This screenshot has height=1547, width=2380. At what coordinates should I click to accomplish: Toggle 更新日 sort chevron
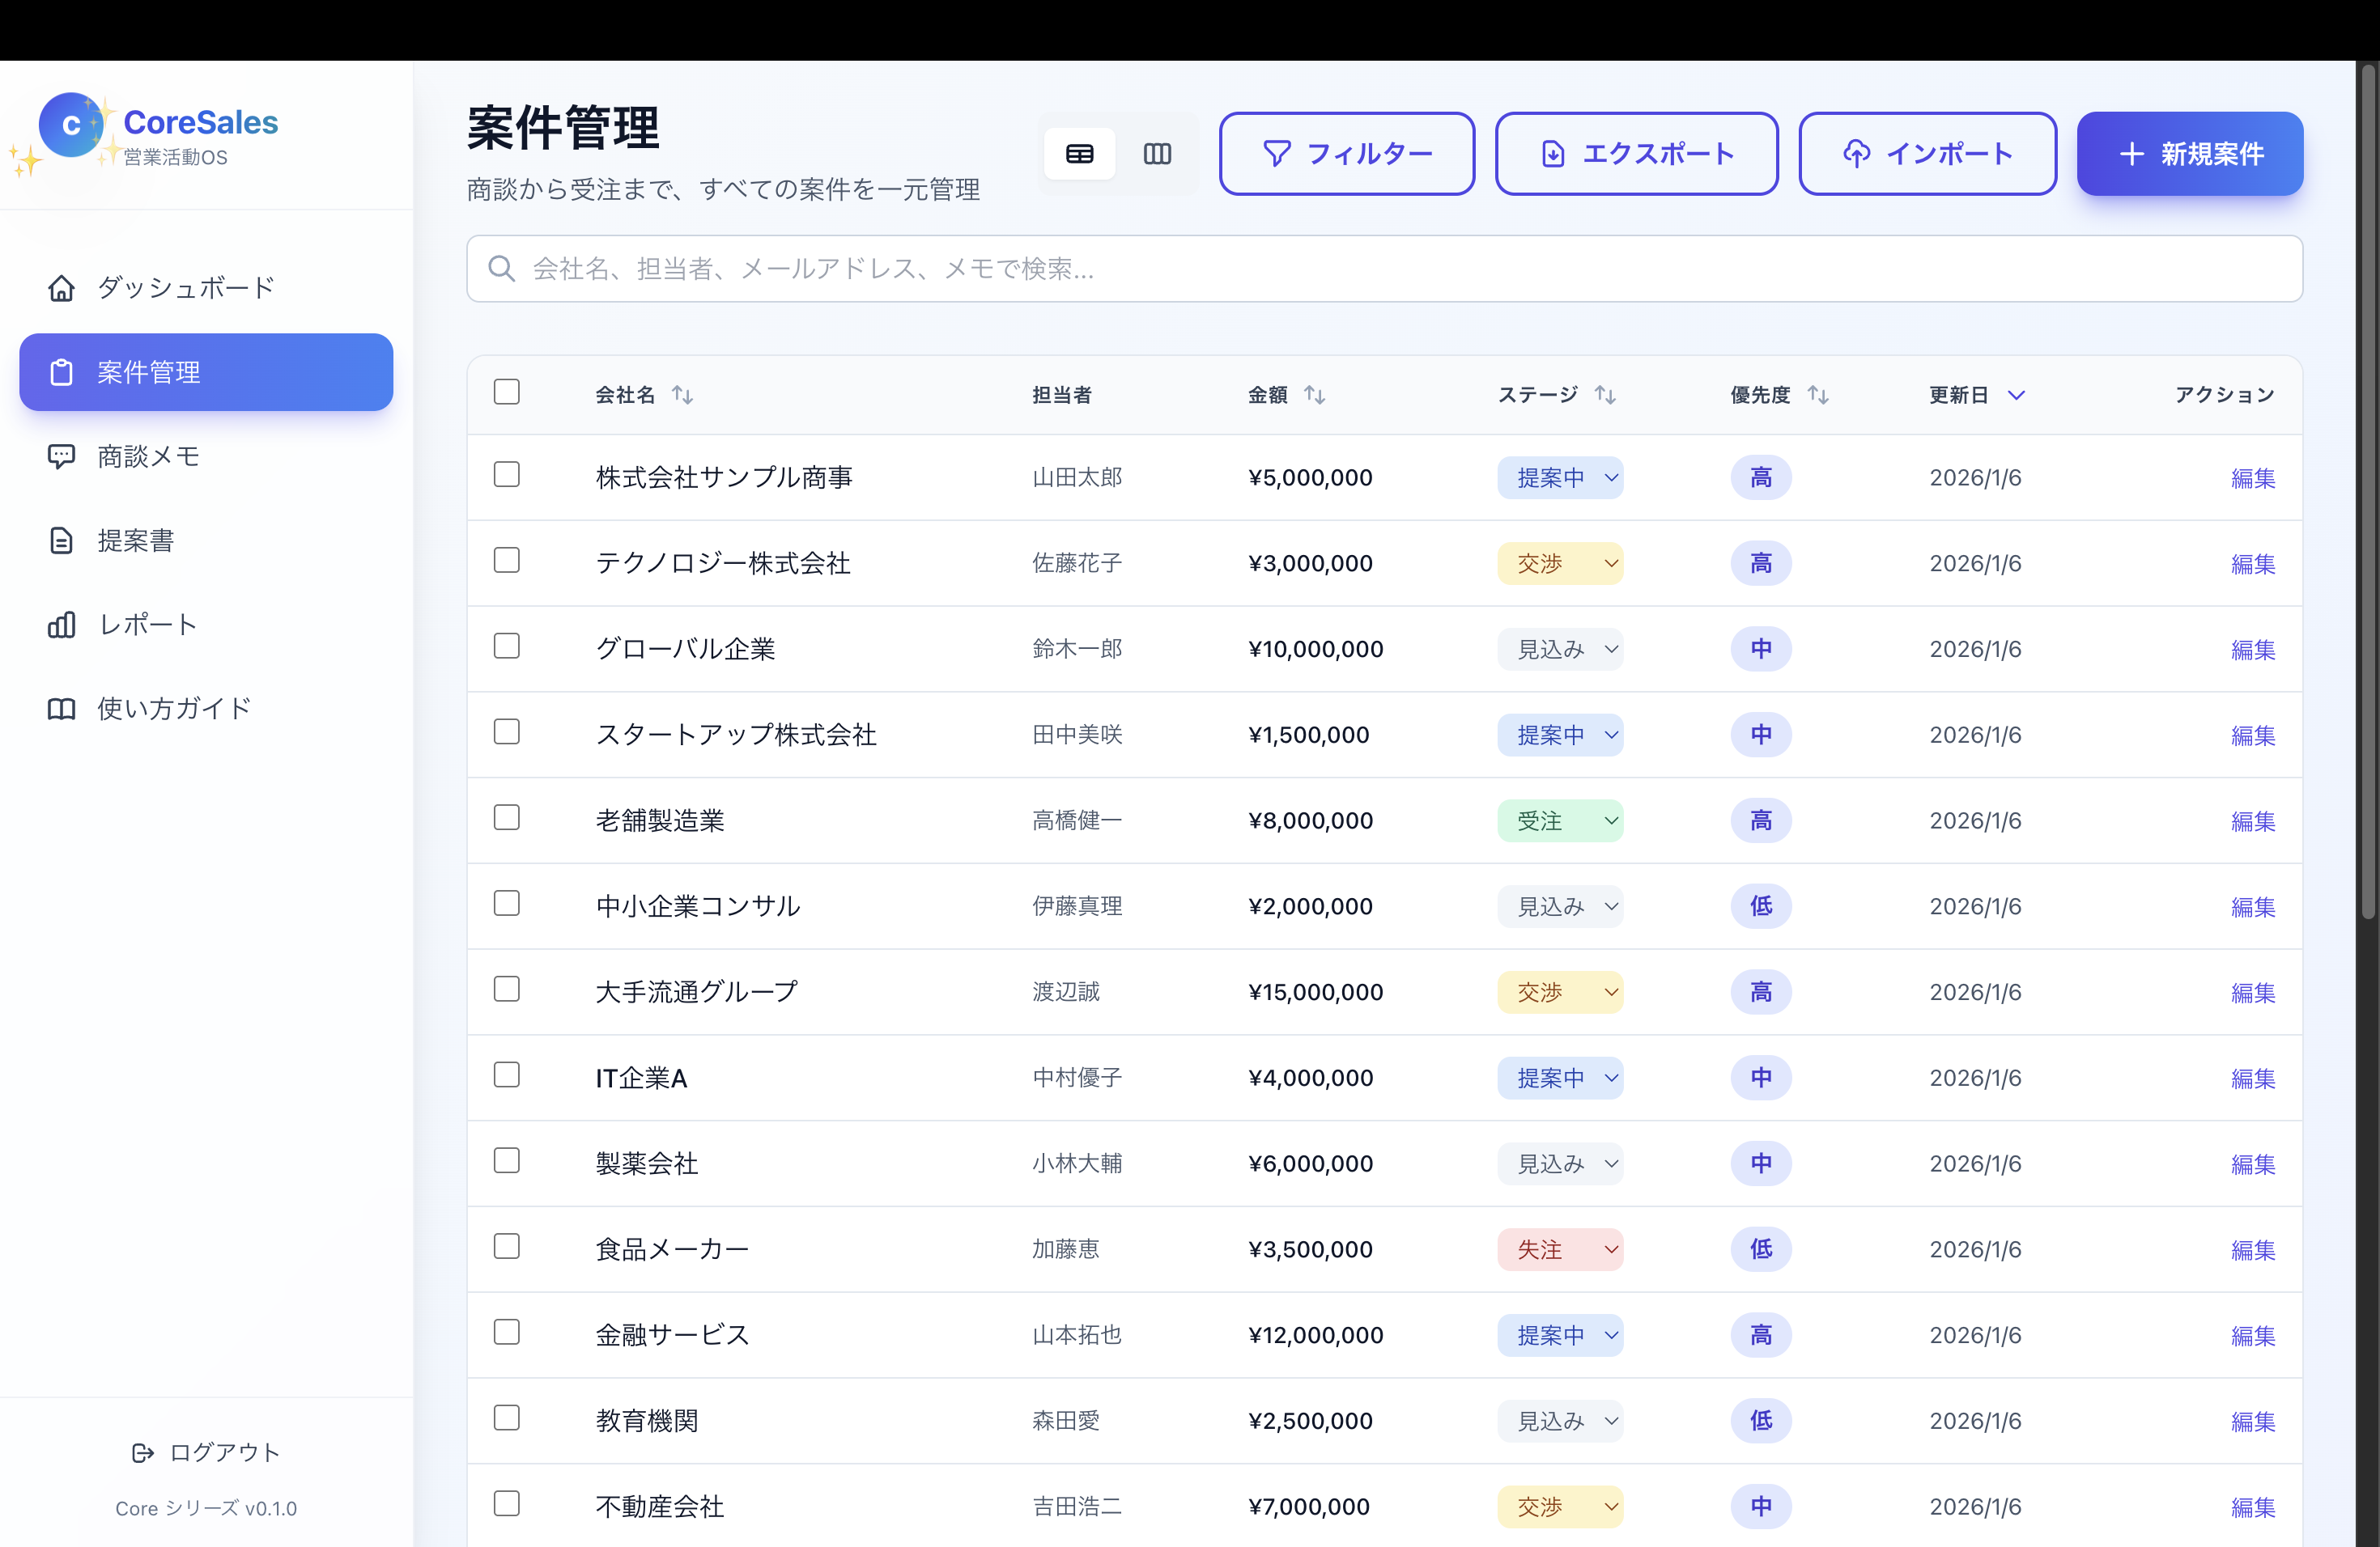pos(2016,395)
